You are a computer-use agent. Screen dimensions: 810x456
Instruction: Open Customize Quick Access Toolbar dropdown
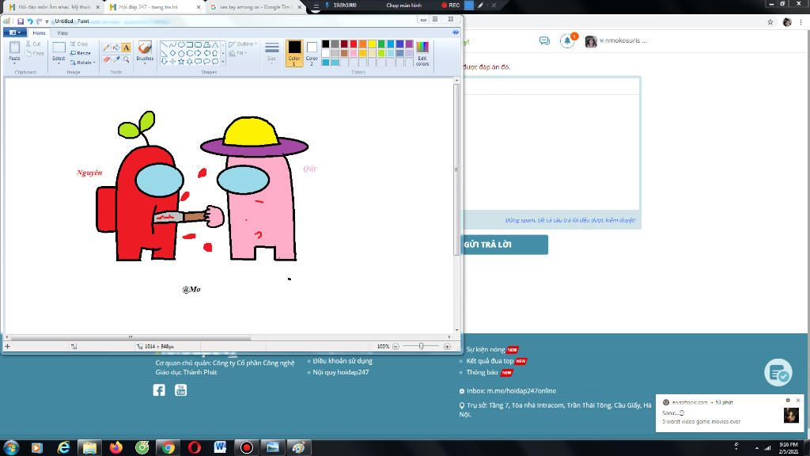[47, 21]
